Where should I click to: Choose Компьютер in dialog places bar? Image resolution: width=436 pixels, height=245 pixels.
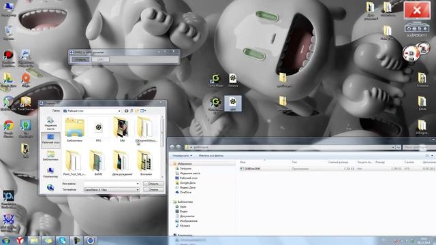(50, 172)
